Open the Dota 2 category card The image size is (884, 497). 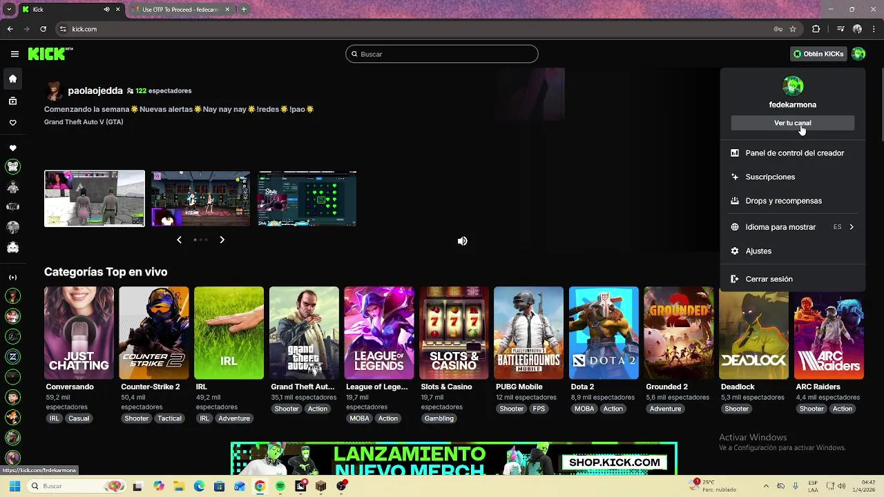pos(604,333)
